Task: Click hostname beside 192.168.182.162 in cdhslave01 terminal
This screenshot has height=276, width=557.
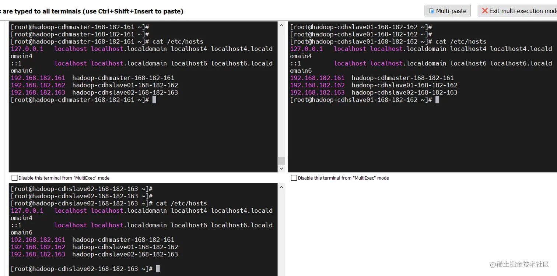Action: point(404,85)
